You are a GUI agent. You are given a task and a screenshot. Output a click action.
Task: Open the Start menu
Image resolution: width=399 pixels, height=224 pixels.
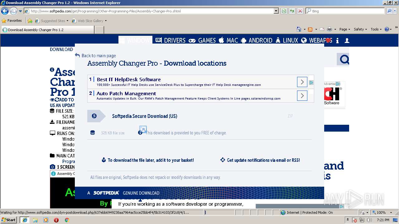point(9,220)
